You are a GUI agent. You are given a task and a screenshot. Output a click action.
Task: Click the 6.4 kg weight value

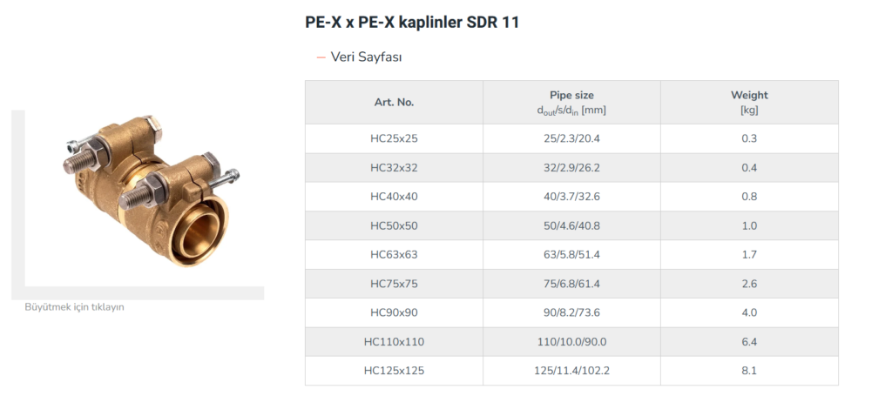[749, 342]
